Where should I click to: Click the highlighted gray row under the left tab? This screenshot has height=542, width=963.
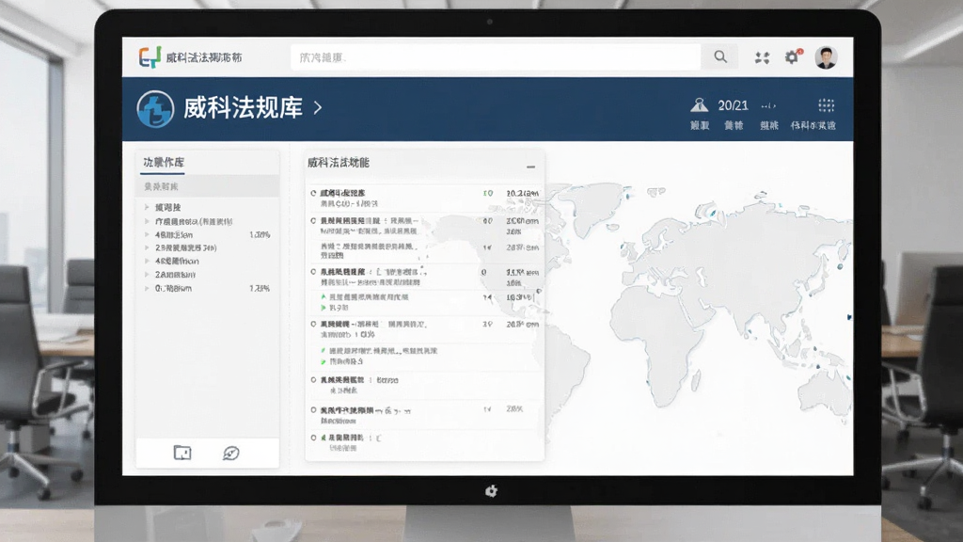click(x=208, y=186)
